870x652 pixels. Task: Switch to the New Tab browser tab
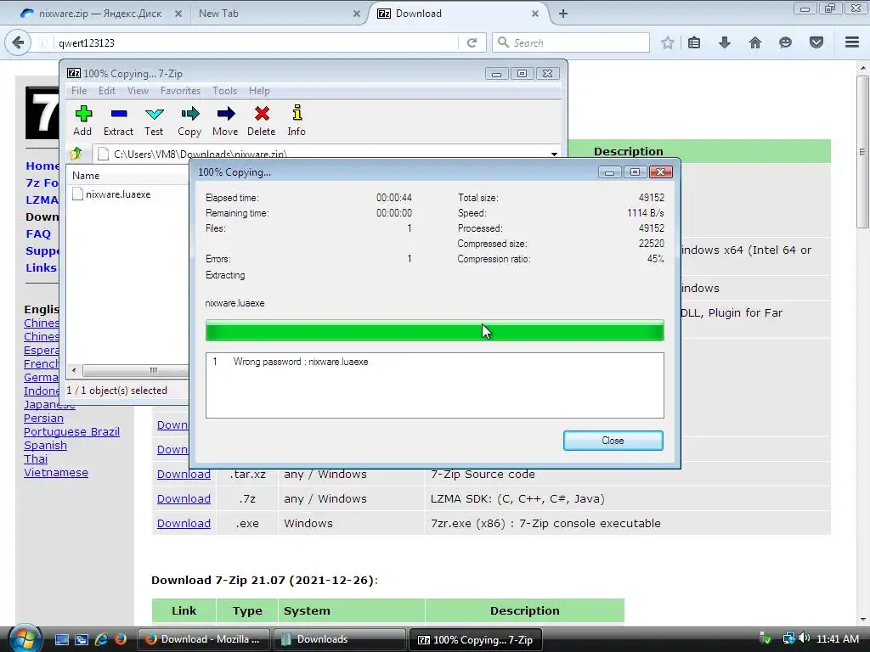[x=278, y=14]
